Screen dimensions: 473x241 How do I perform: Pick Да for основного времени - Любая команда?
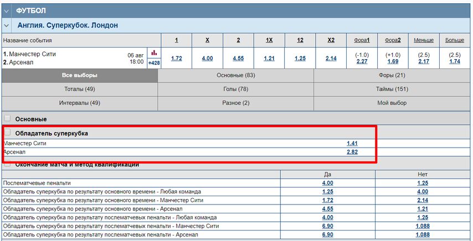click(x=327, y=192)
